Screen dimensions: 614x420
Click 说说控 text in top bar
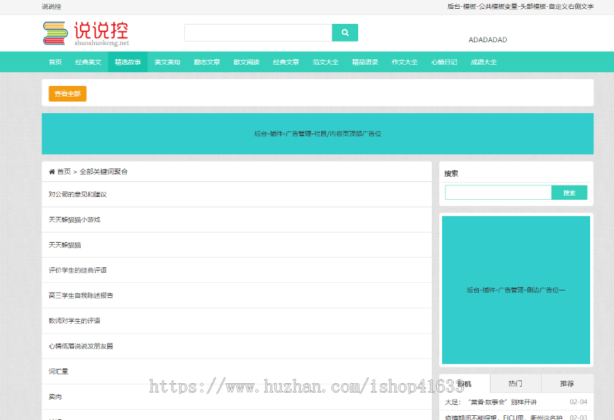click(x=51, y=7)
